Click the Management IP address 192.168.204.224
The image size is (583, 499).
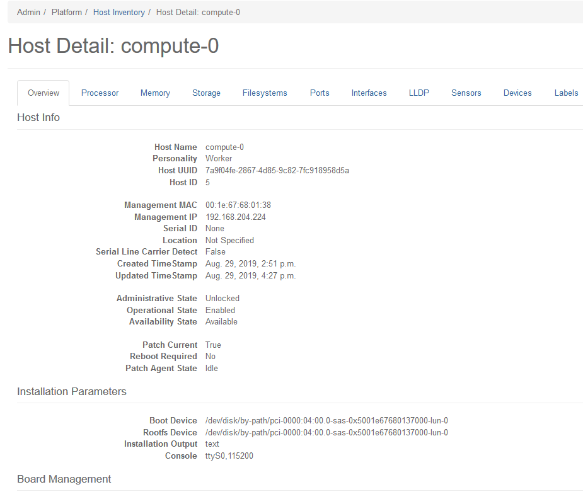coord(235,217)
